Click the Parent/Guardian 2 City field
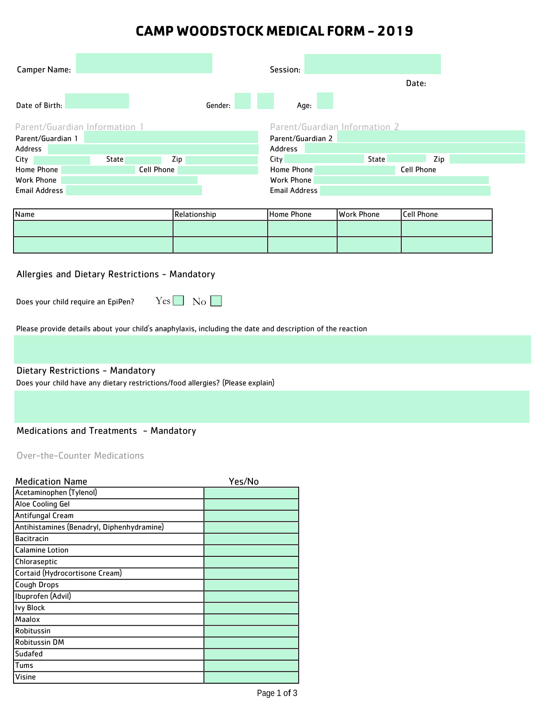The width and height of the screenshot is (556, 719). (x=324, y=159)
